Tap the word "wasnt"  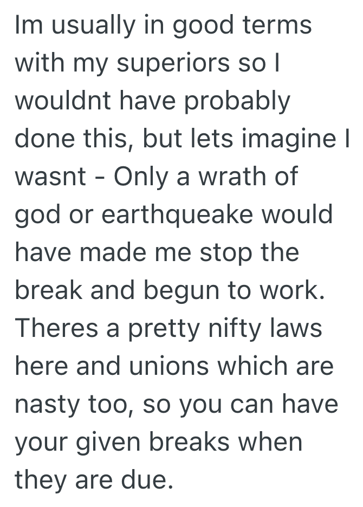pos(51,178)
